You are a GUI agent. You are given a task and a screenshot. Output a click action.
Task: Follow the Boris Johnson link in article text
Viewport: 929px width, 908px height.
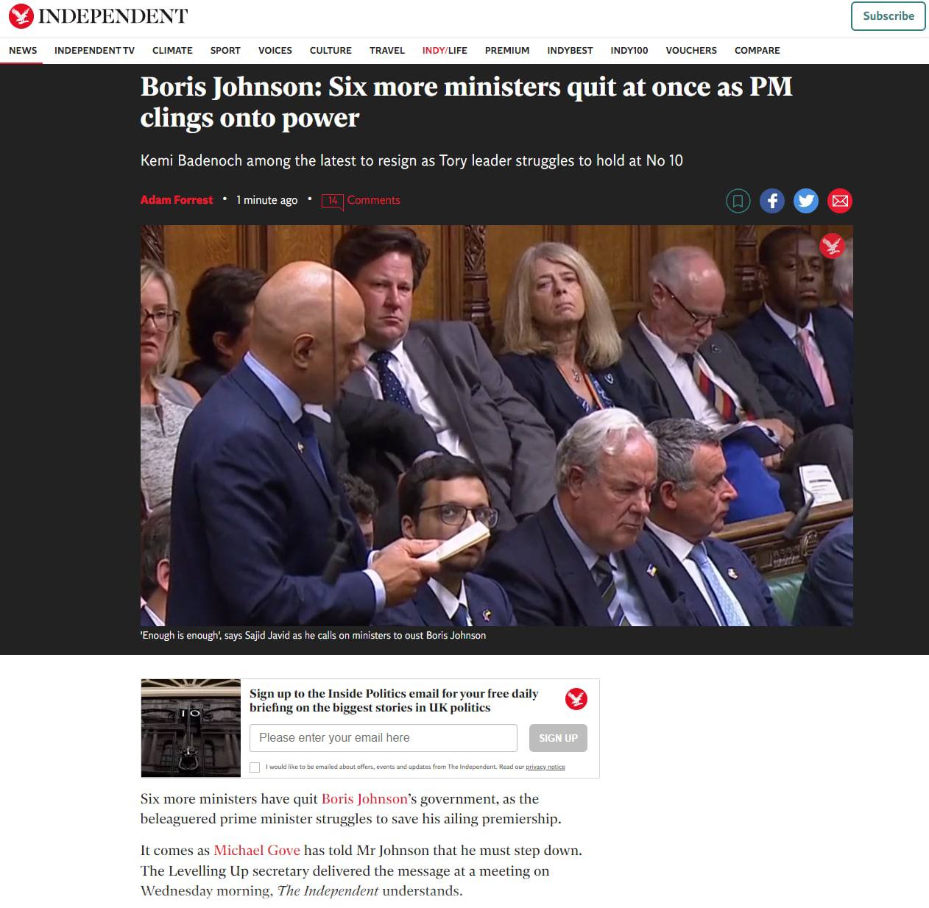(364, 799)
